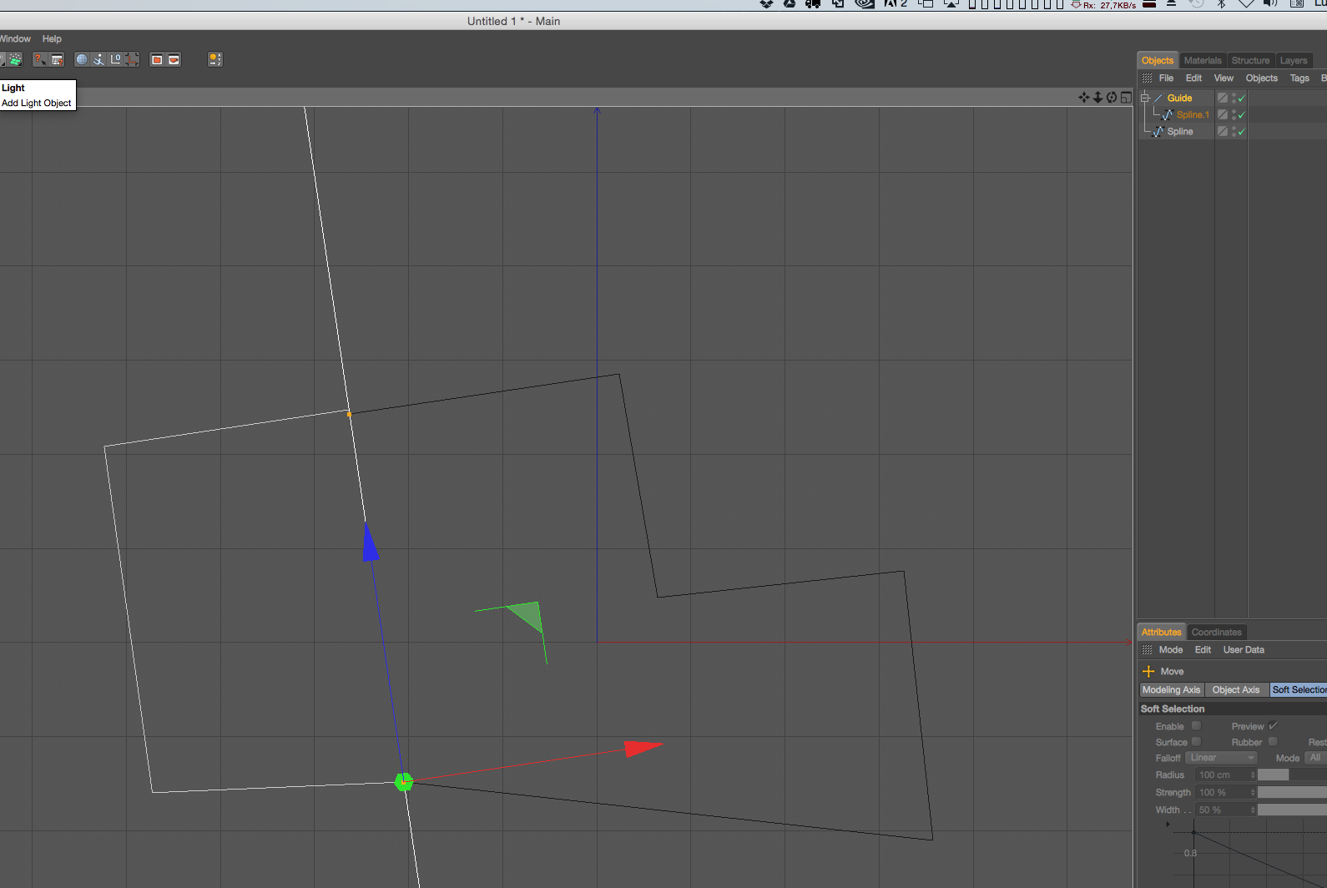Viewport: 1327px width, 888px height.
Task: Click the Object Axis button
Action: click(x=1236, y=689)
